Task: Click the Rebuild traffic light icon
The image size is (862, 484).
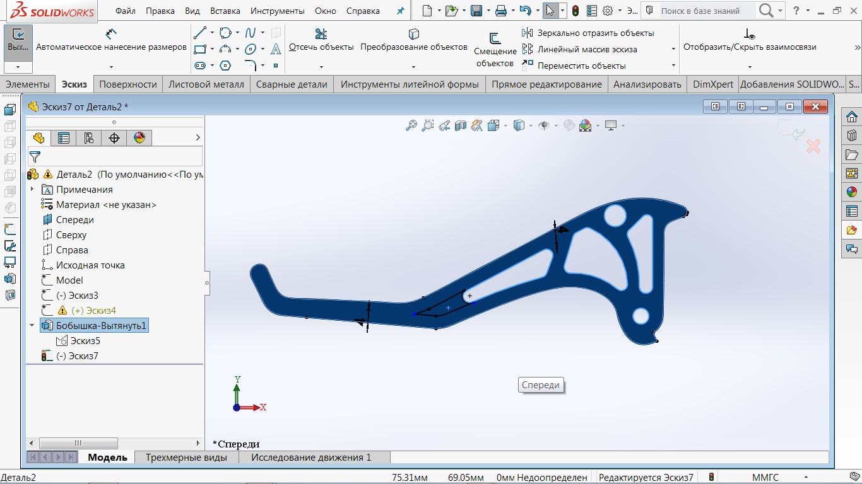Action: [x=576, y=11]
